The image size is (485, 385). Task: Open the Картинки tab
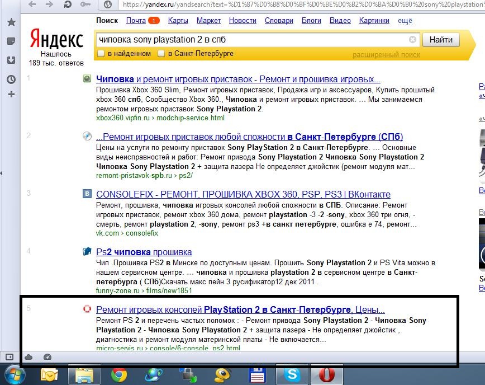[374, 21]
